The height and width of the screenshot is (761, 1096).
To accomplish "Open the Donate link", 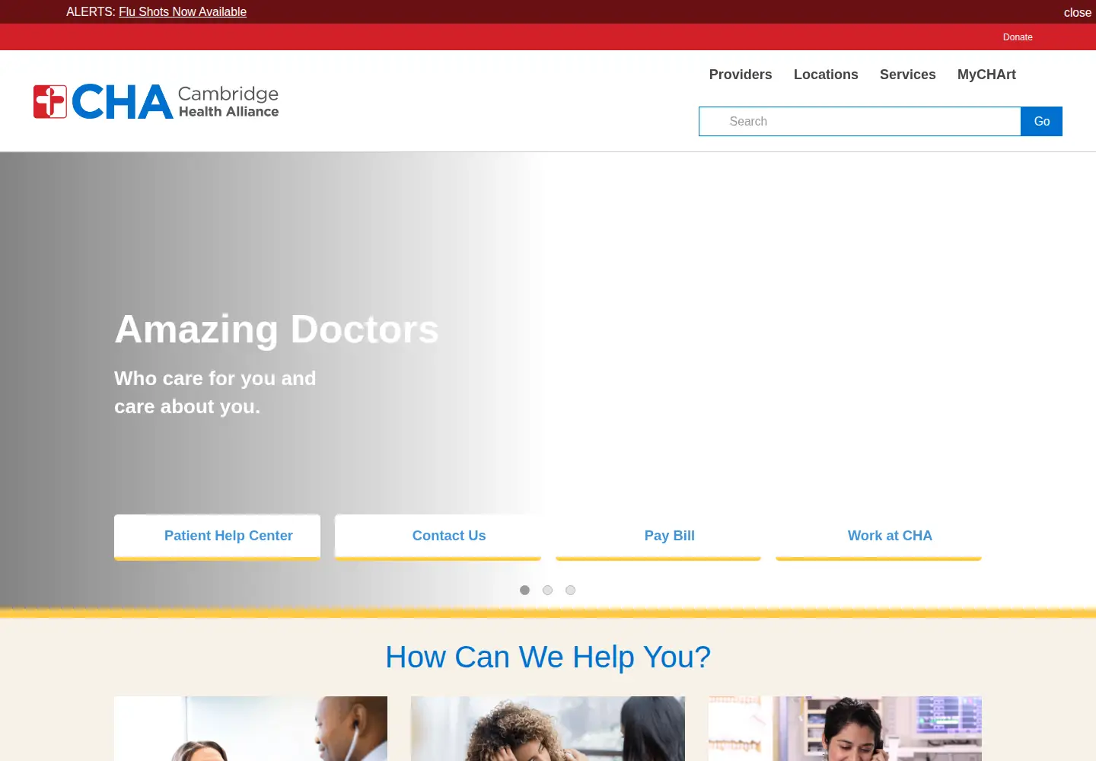I will 1018,37.
